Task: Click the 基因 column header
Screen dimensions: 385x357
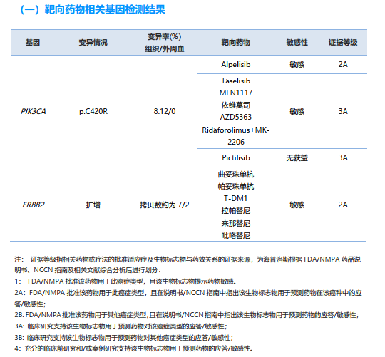Action: click(x=33, y=43)
